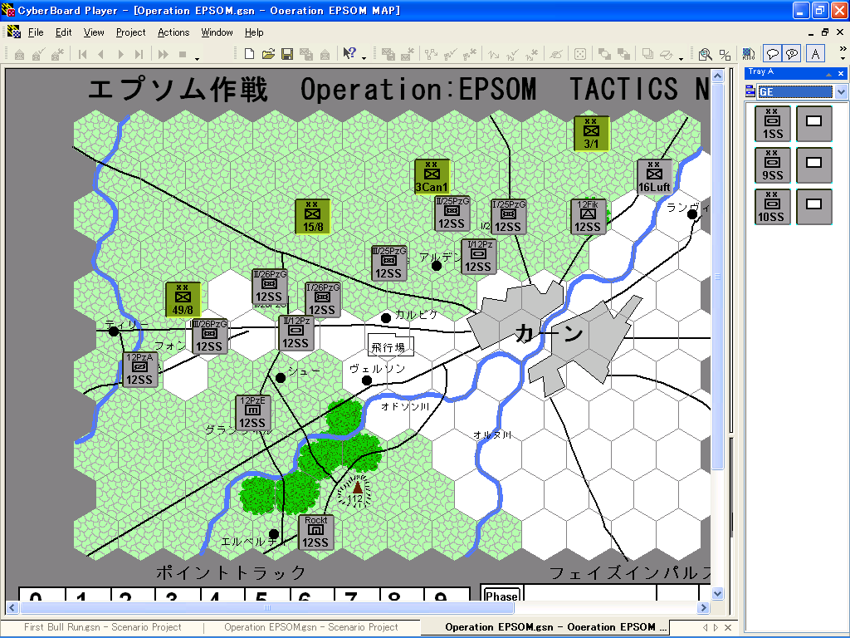Toggle the speech bubble tooltips button
The width and height of the screenshot is (850, 638).
click(x=773, y=54)
